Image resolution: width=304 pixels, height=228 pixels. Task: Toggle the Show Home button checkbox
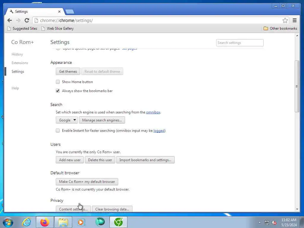coord(58,82)
